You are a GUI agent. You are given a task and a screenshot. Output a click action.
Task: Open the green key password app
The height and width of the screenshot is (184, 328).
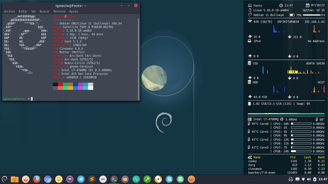click(147, 179)
